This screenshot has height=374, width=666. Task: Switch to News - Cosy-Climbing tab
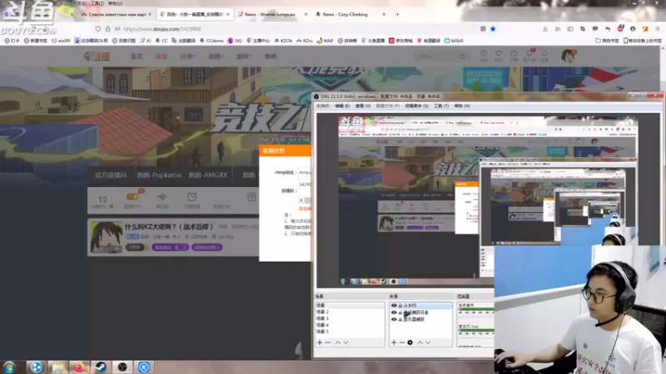(350, 14)
